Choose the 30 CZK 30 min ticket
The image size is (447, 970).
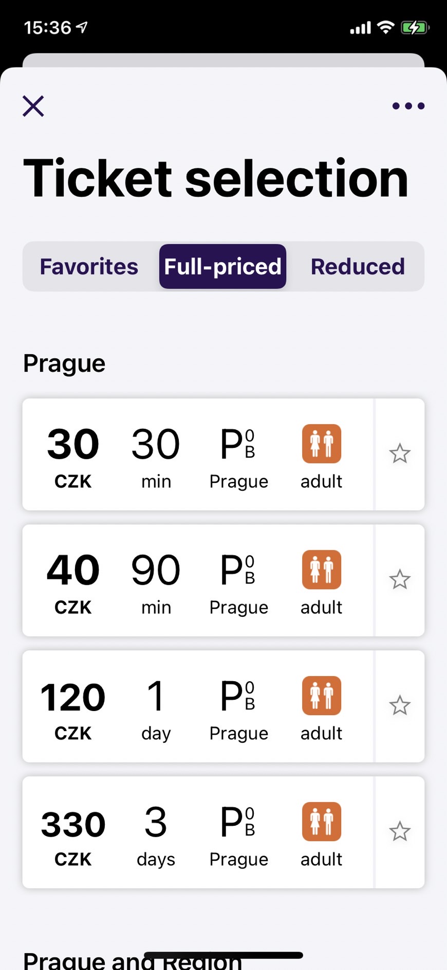(x=198, y=455)
